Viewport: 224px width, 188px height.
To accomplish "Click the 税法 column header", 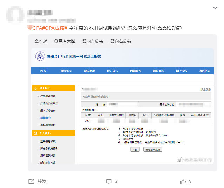I will click(183, 115).
